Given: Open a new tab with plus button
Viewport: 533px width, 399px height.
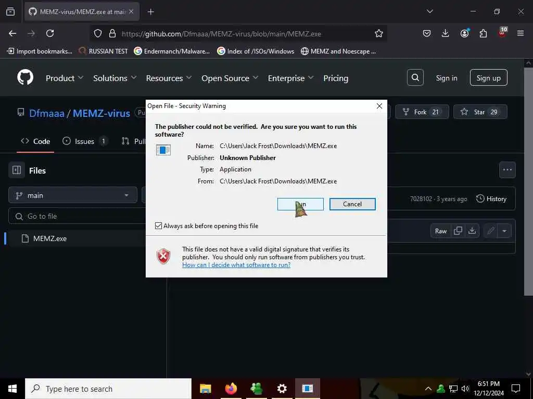Looking at the screenshot, I should click(x=150, y=12).
